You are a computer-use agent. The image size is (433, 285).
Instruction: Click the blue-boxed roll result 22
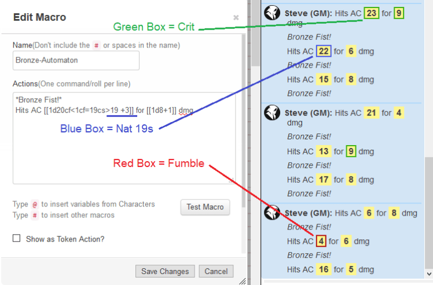(x=324, y=51)
